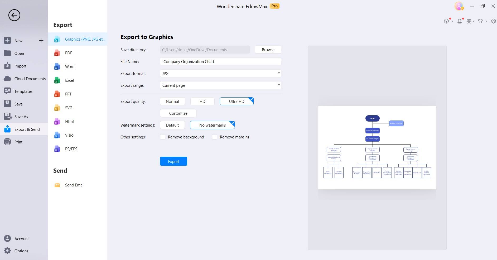Viewport: 497px width, 260px height.
Task: Click the Templates icon
Action: click(7, 91)
